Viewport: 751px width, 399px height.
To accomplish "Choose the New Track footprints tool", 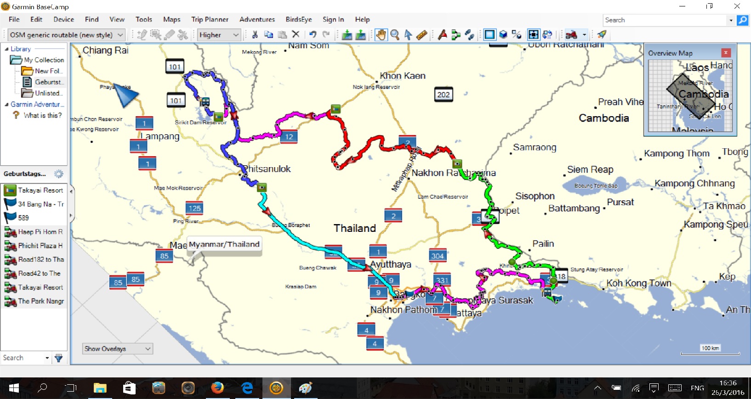I will click(469, 35).
